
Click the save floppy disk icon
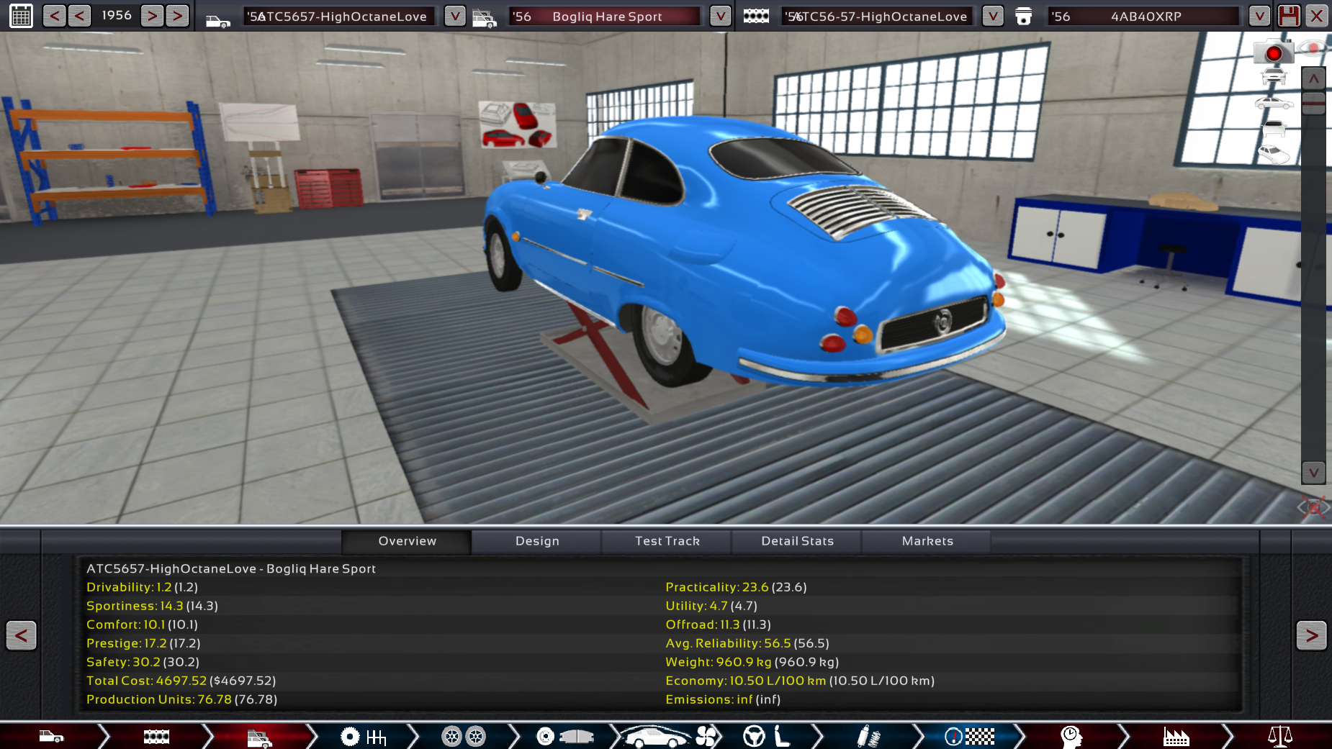[x=1289, y=16]
